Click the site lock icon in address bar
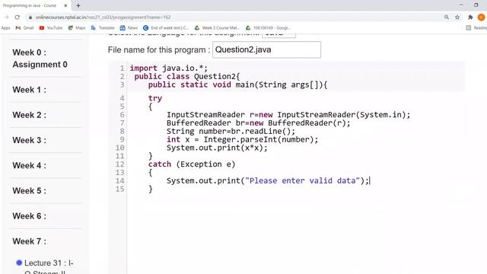 tap(30, 18)
